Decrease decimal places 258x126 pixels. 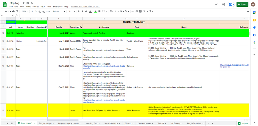click(x=39, y=12)
